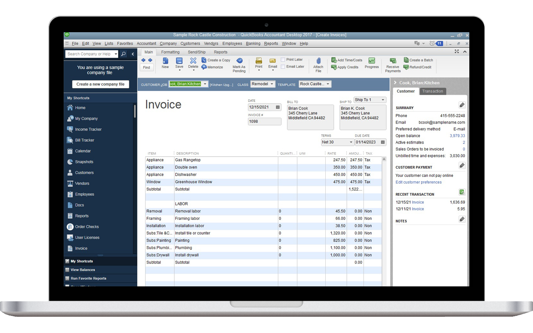This screenshot has height=333, width=533.
Task: Open Edit customer preferences link
Action: pos(419,182)
